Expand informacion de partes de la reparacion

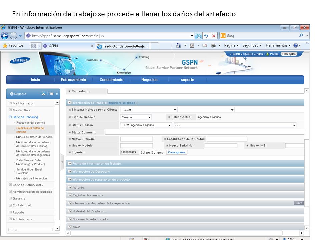70,203
